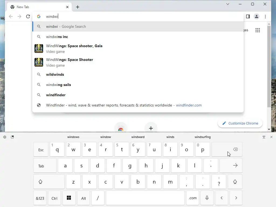Image resolution: width=276 pixels, height=207 pixels.
Task: Reload the page with the refresh icon
Action: tap(28, 16)
